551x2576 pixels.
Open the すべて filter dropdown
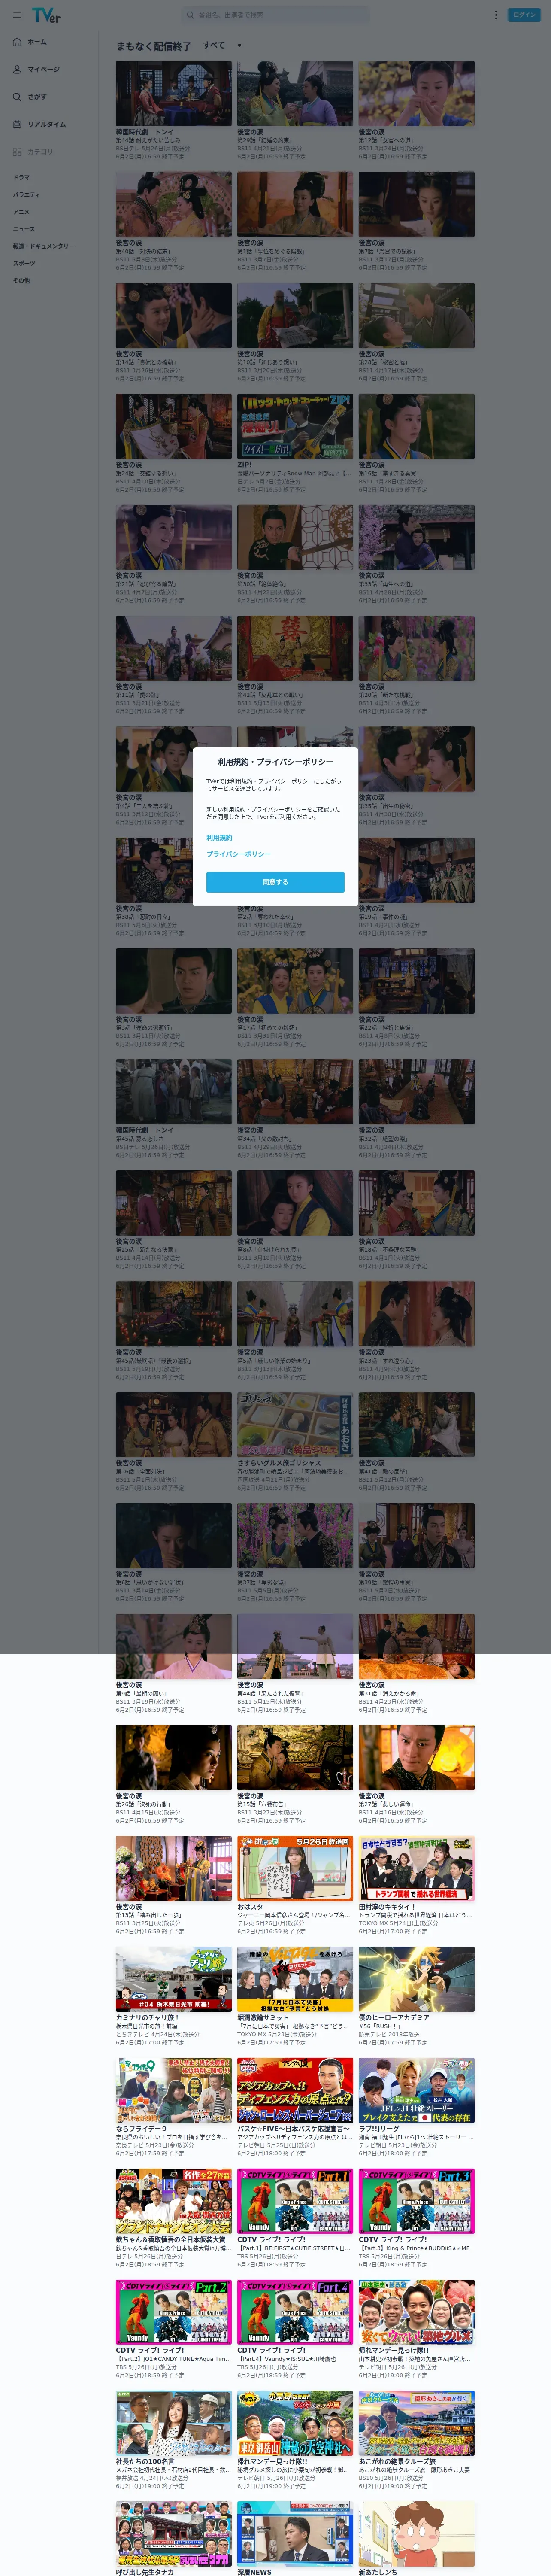click(222, 45)
